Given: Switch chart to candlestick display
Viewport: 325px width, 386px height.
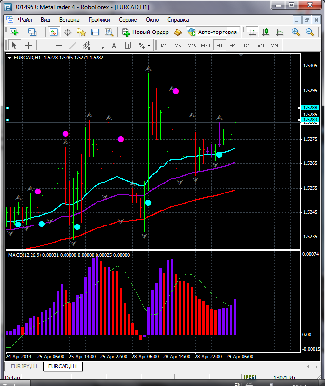Looking at the screenshot, I should tap(266, 32).
